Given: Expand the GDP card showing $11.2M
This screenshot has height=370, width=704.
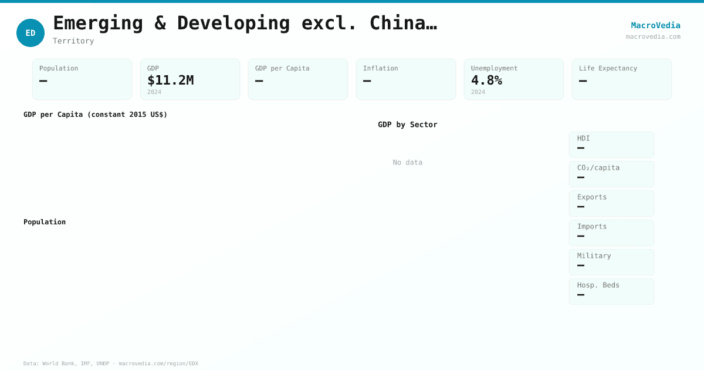Looking at the screenshot, I should click(x=189, y=79).
